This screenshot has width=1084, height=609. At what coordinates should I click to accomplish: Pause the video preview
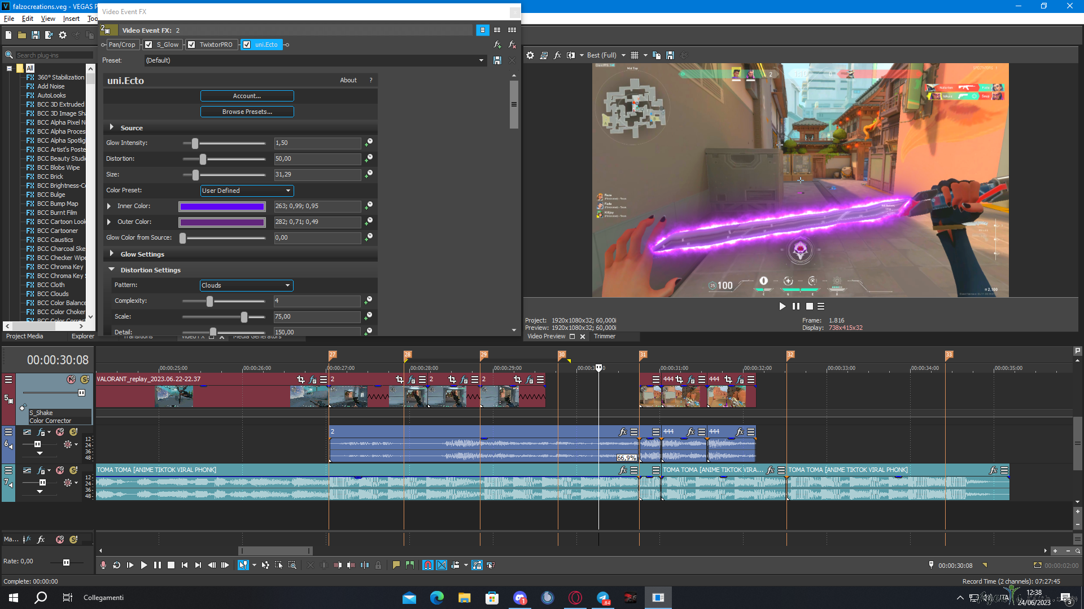tap(796, 306)
